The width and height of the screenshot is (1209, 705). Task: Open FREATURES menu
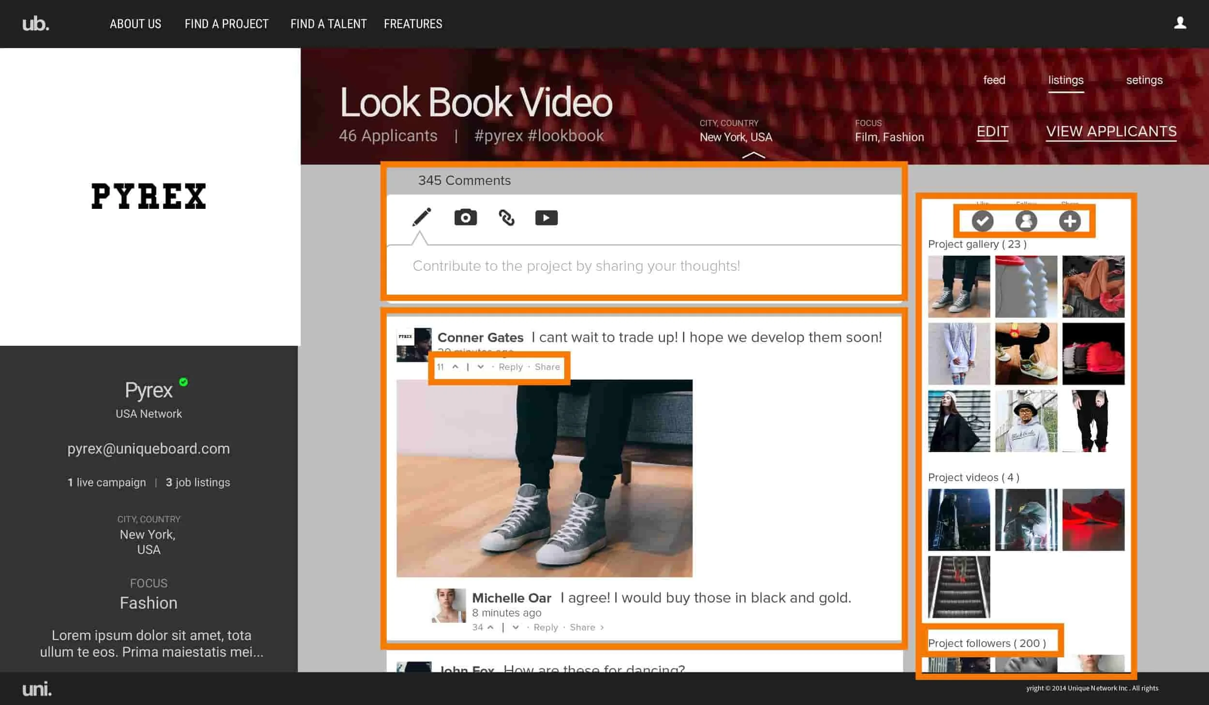pos(413,24)
